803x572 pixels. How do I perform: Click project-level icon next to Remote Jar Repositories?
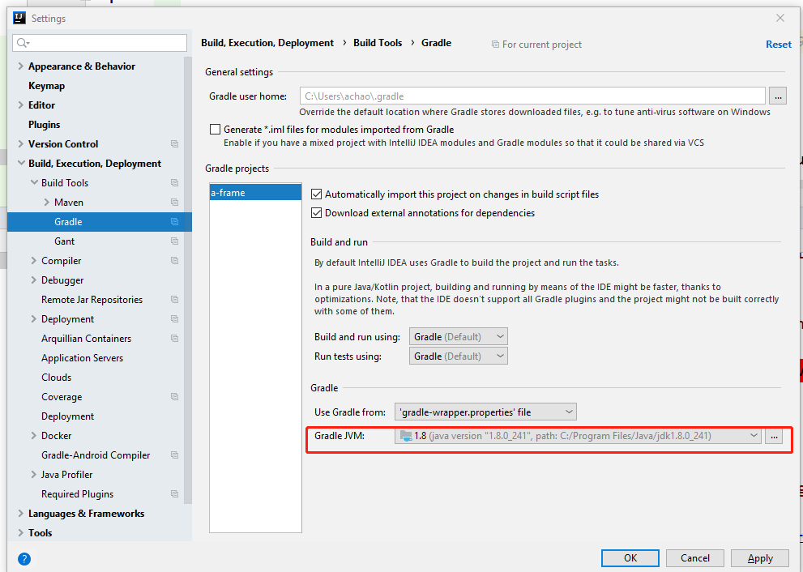175,300
